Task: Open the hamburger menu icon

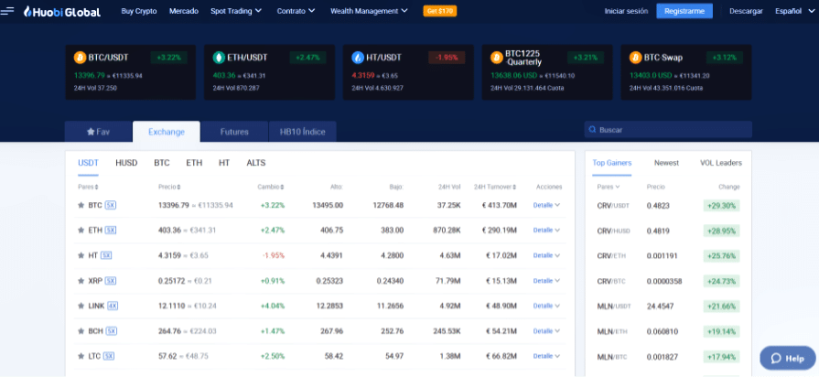Action: [7, 11]
